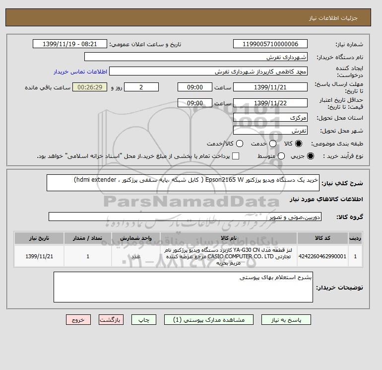Click the public announcement date field 1399/11/19

click(70, 44)
